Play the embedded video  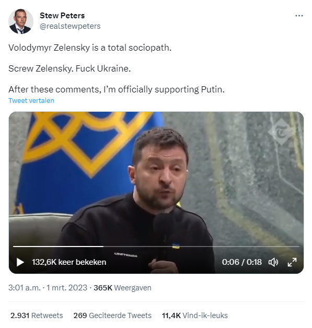pyautogui.click(x=20, y=262)
